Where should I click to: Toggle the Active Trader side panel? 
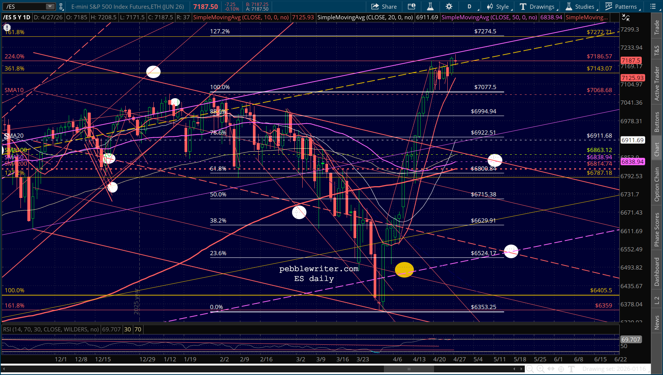657,83
